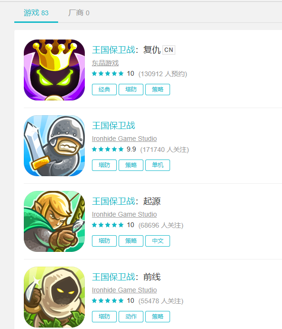The width and height of the screenshot is (282, 329).
Task: Visit Ironhide Game Studio under 起源
Action: click(124, 214)
